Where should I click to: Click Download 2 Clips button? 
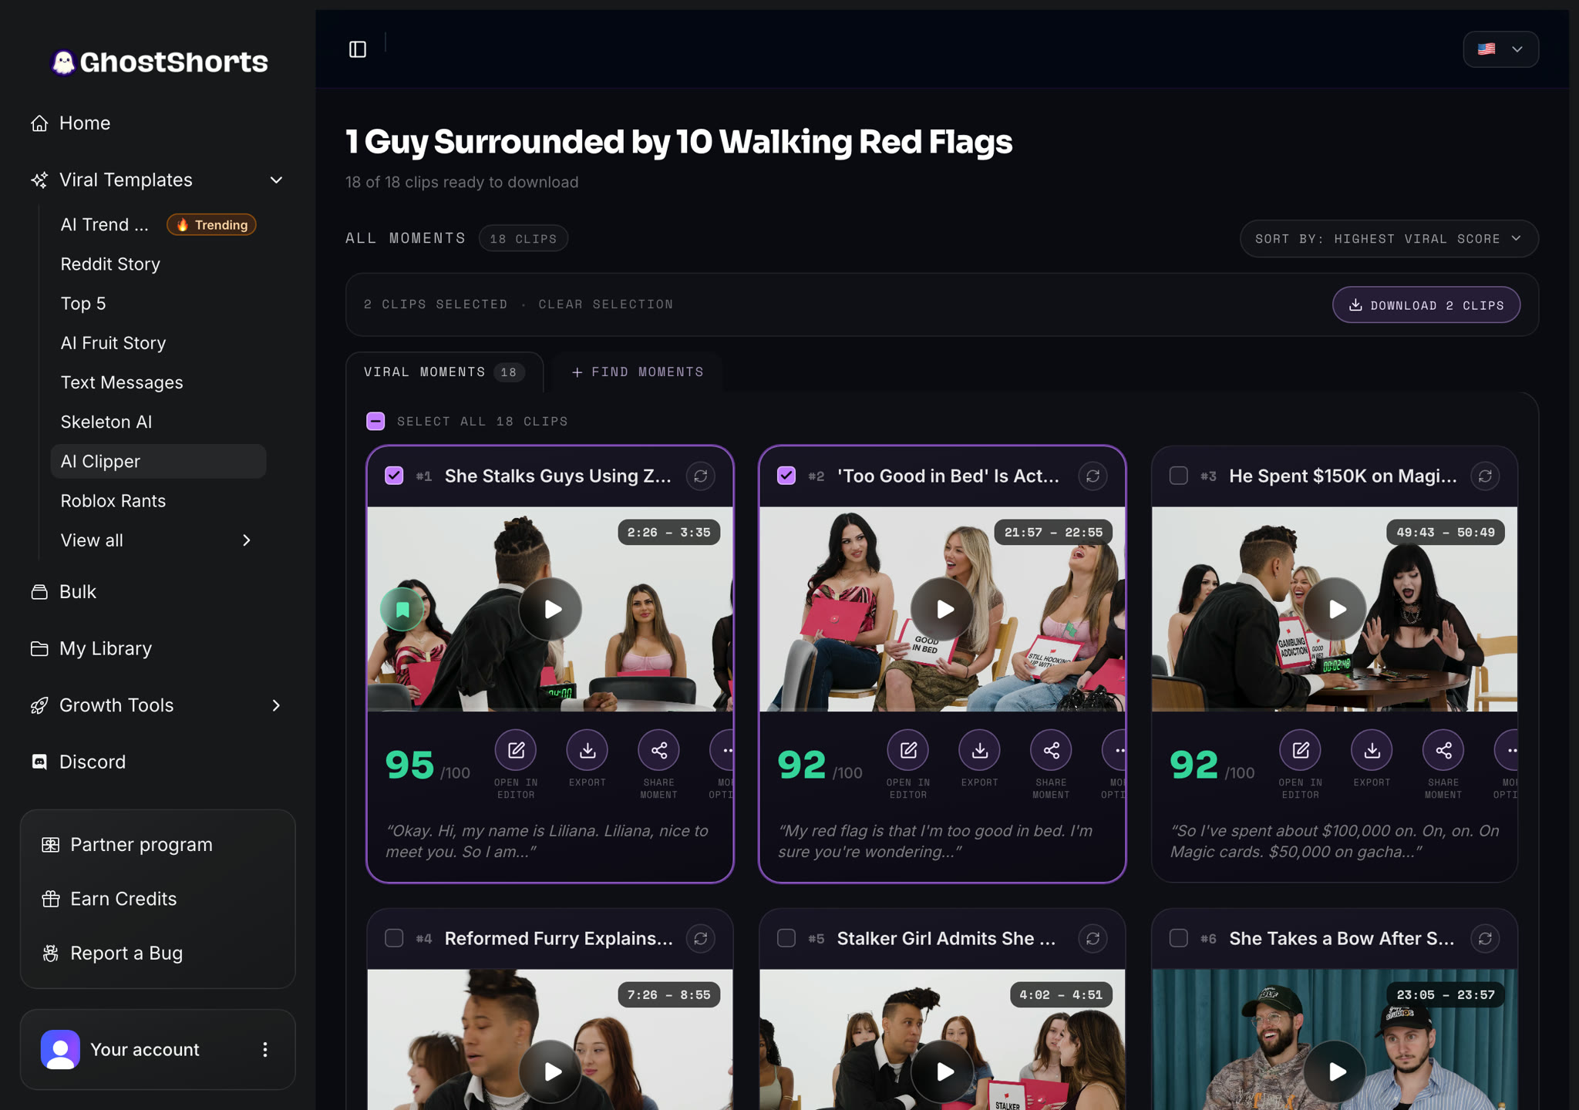1426,305
